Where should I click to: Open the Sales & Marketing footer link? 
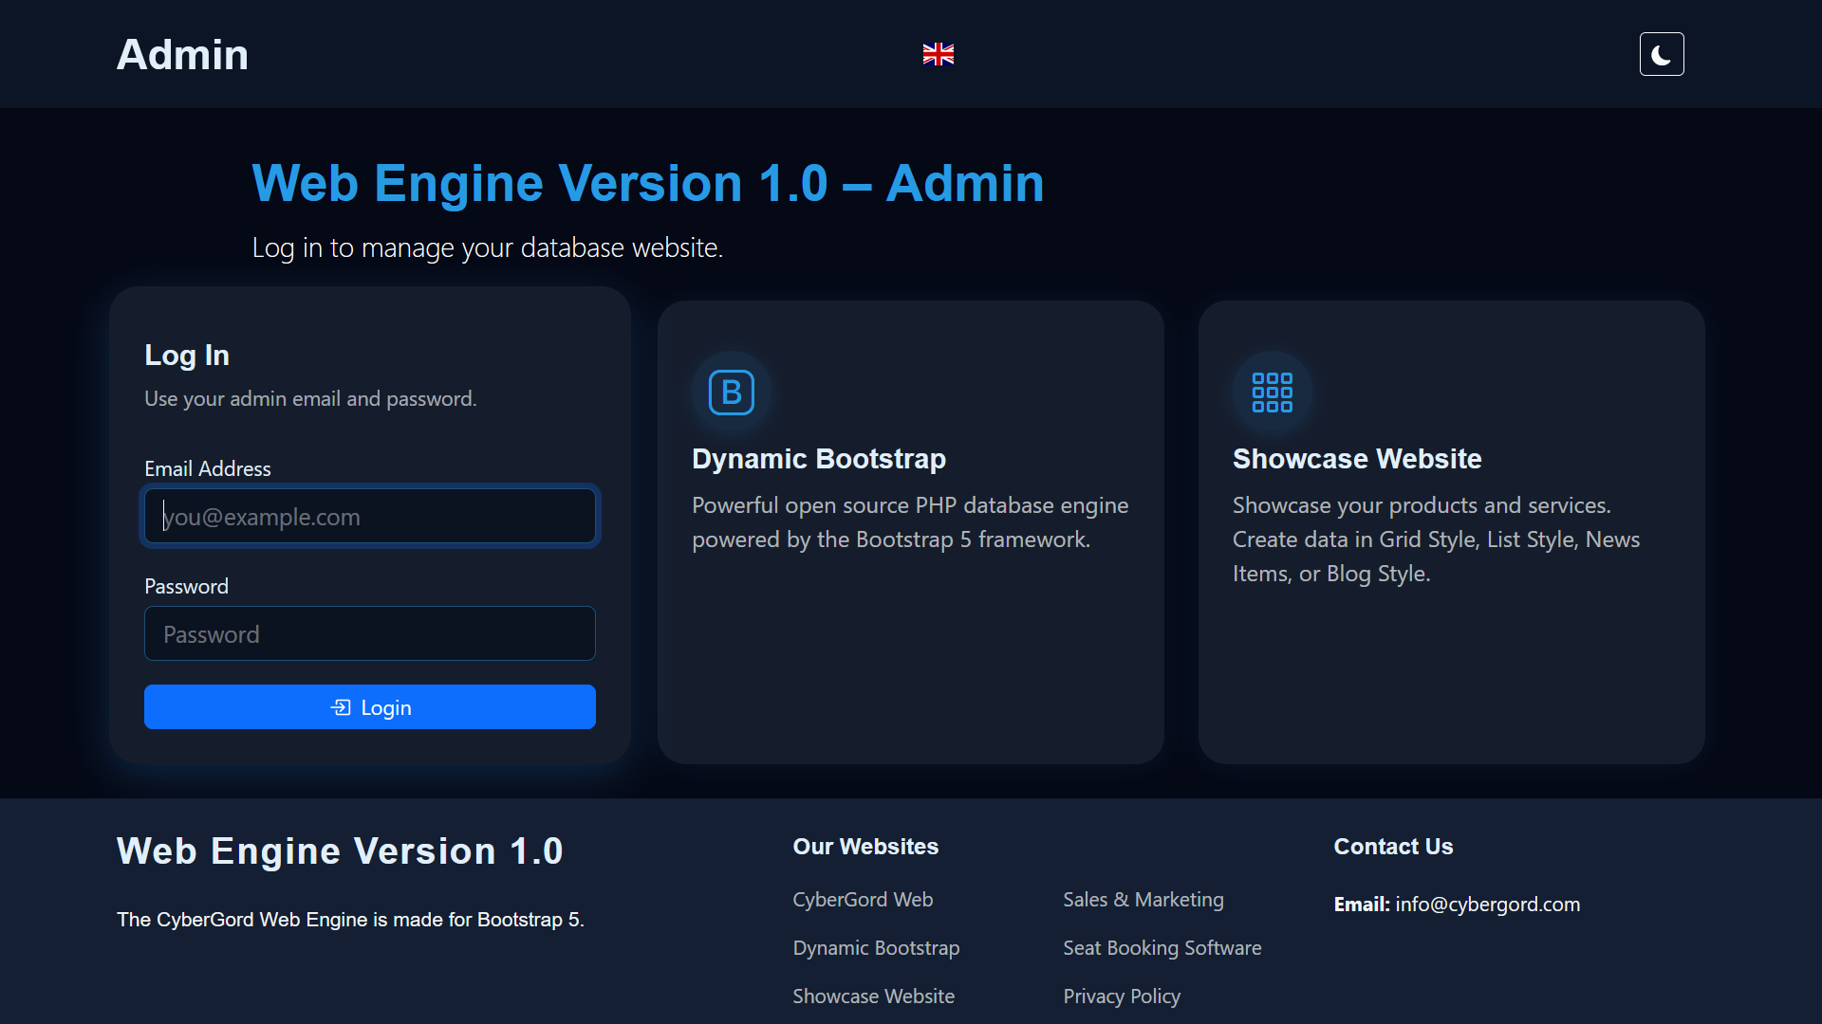(x=1143, y=899)
